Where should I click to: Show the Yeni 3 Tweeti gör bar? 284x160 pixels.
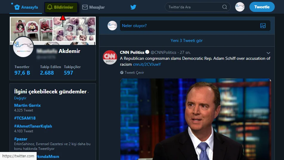point(187,40)
